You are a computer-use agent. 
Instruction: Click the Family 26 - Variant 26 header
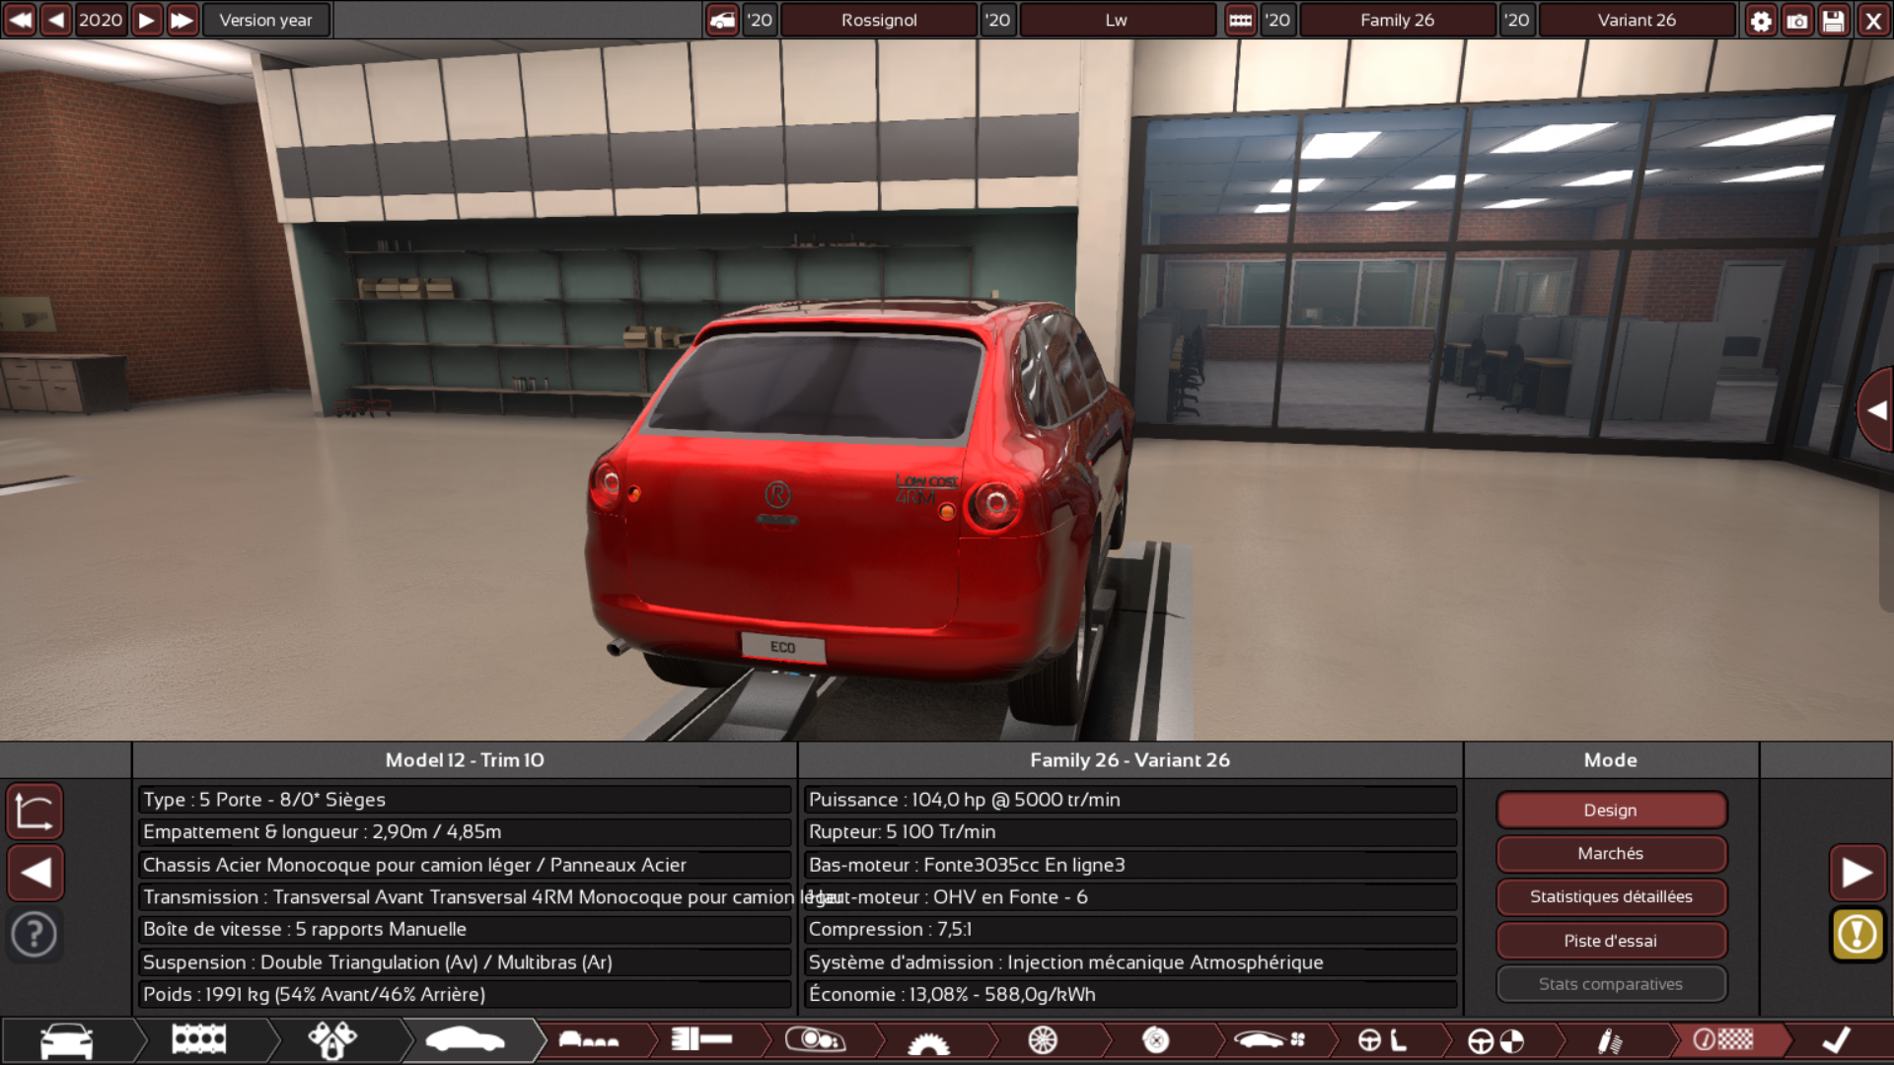click(x=1130, y=760)
